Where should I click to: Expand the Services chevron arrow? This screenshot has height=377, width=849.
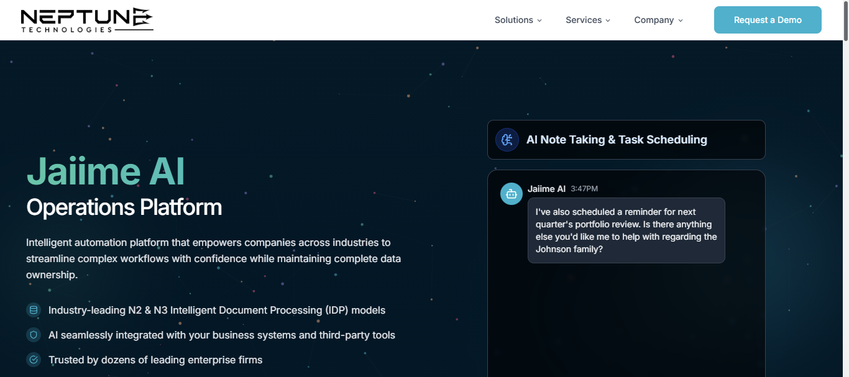pos(608,20)
